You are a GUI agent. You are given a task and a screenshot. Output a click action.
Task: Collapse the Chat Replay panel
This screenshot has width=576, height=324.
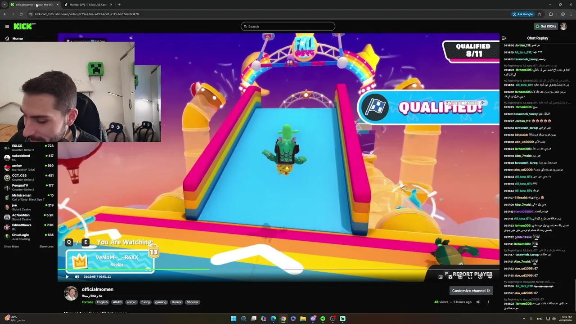[x=504, y=38]
